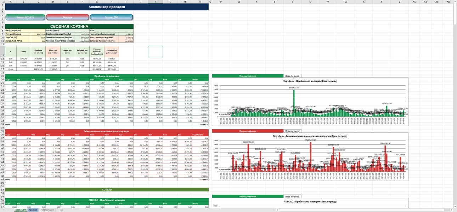
Task: Select the EURGBP ticker cell
Action: [23, 62]
